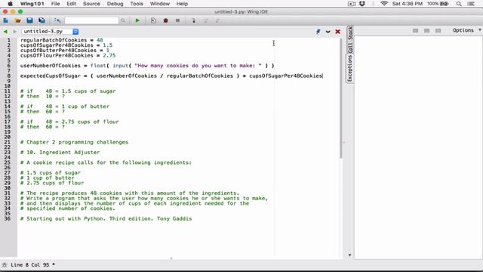Switch to the Exceptions vertical tab

click(350, 69)
